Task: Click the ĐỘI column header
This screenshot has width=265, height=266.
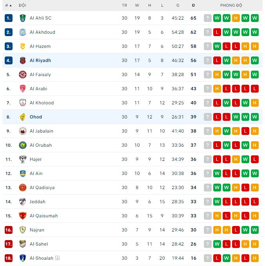Action: (22, 5)
